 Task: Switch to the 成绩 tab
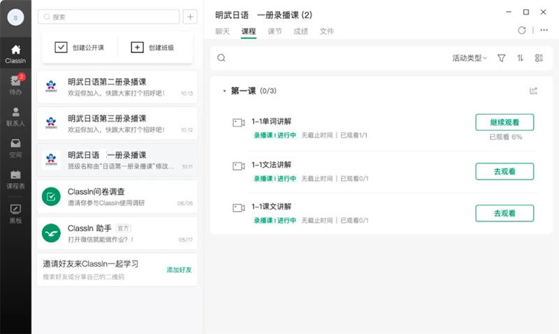[x=301, y=31]
